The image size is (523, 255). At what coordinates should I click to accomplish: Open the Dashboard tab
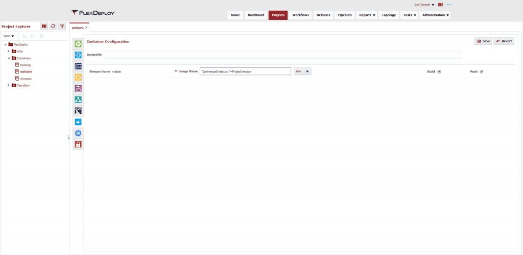click(x=256, y=15)
